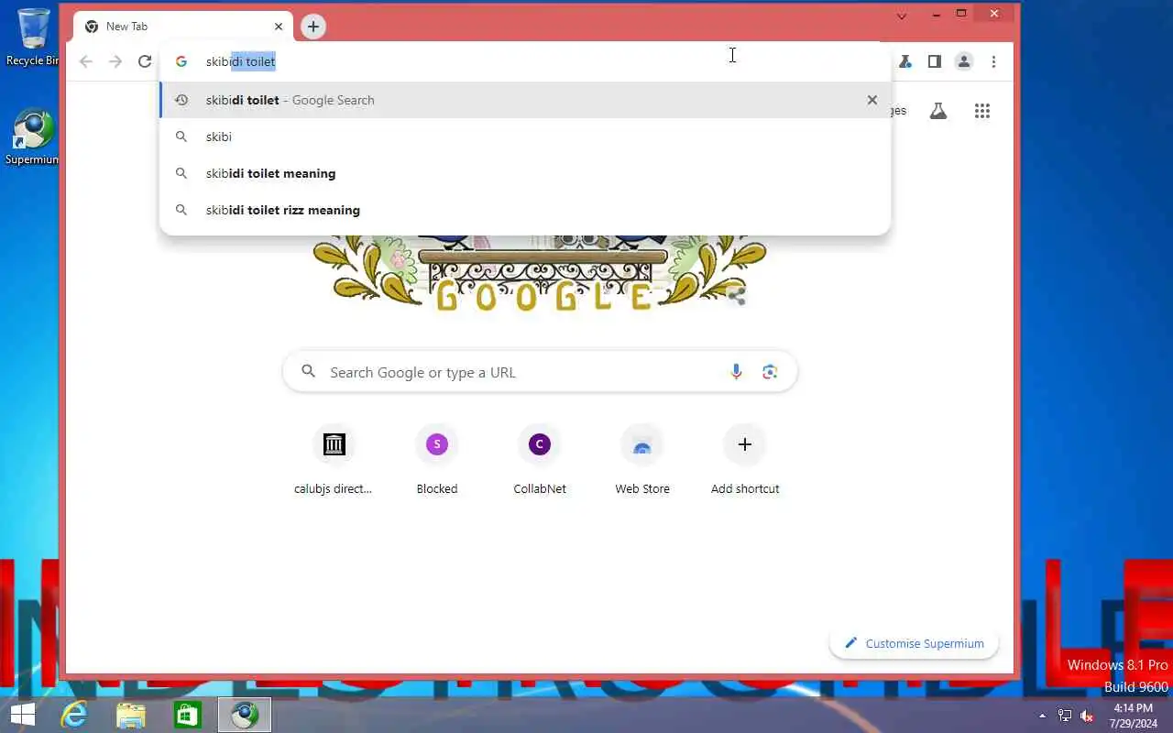Click the Add shortcut plus tile

pos(745,460)
